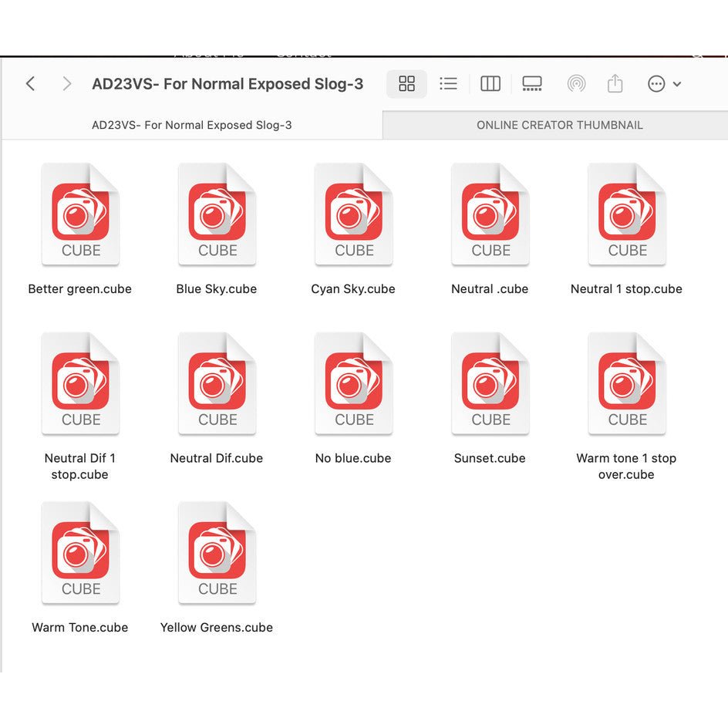Switch to icon grid view

pyautogui.click(x=406, y=83)
